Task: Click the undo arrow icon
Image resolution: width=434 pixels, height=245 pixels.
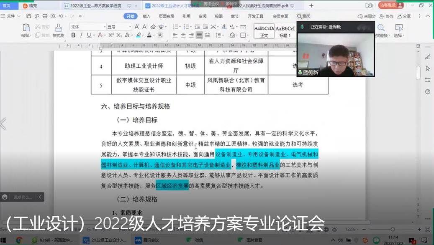Action: (x=61, y=16)
